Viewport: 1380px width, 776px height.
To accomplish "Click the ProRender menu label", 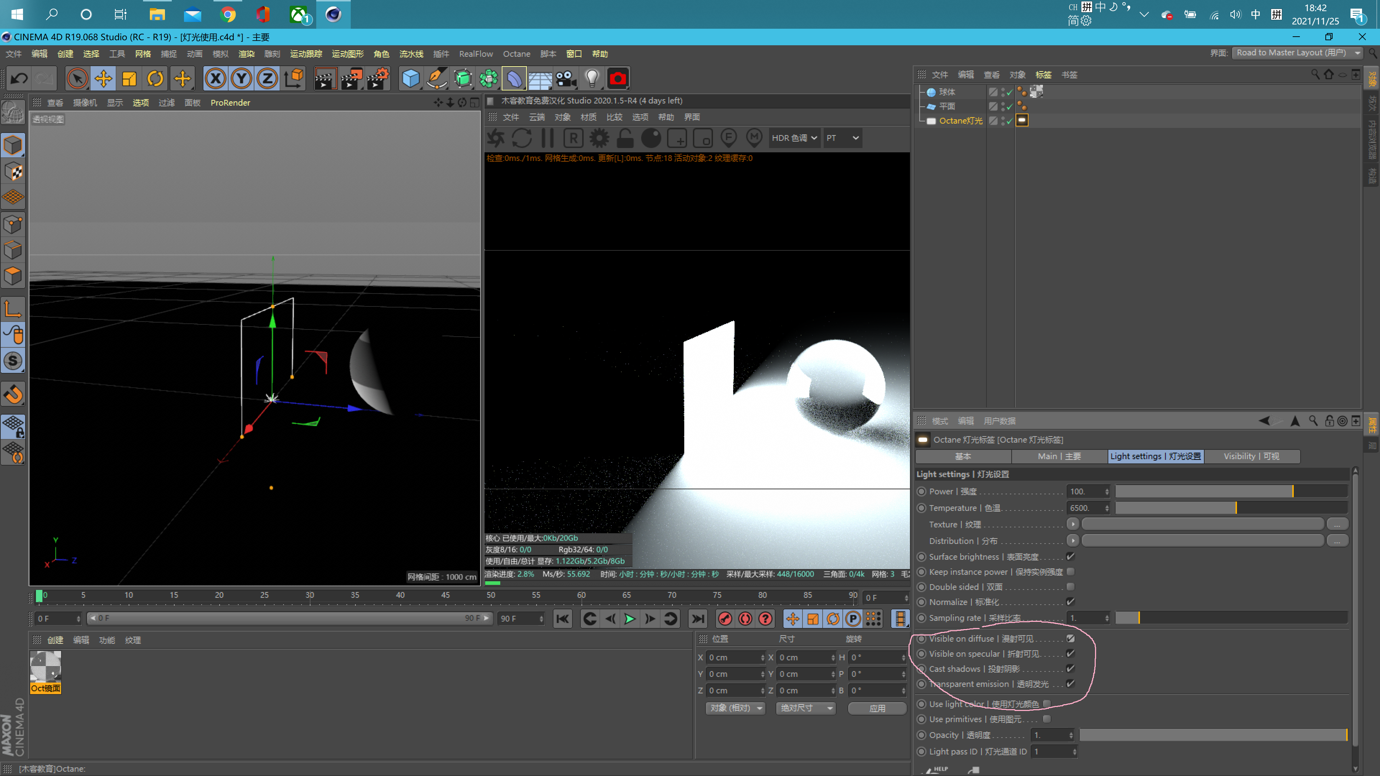I will tap(230, 102).
